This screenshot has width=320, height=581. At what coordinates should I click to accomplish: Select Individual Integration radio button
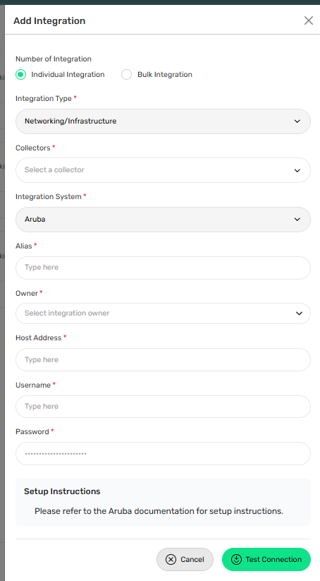pyautogui.click(x=20, y=74)
